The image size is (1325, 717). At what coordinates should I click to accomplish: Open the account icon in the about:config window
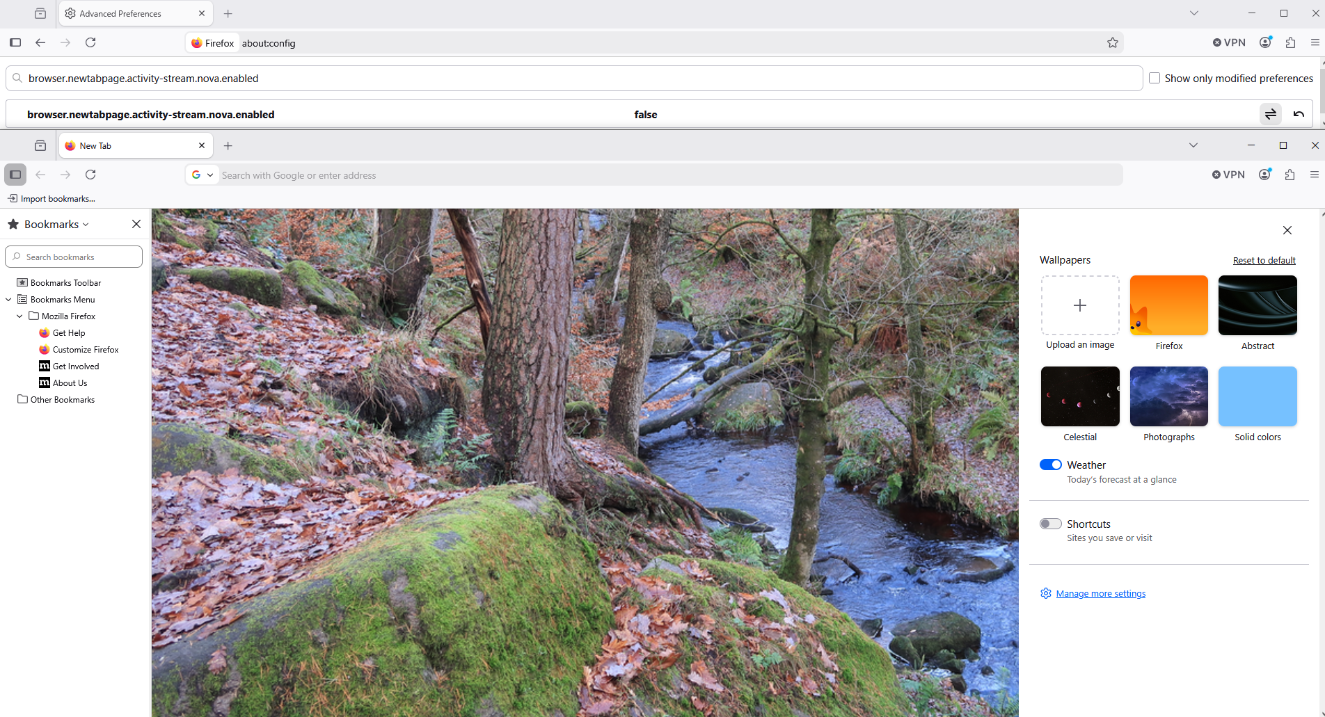(x=1265, y=42)
